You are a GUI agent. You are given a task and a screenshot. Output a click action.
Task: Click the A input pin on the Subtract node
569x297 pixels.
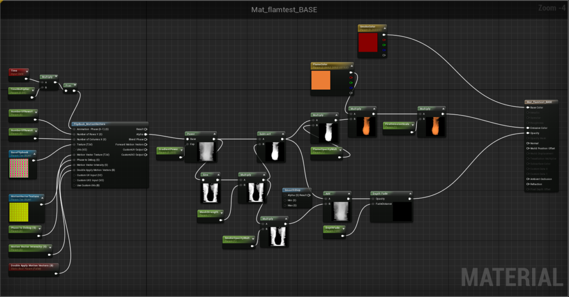260,139
